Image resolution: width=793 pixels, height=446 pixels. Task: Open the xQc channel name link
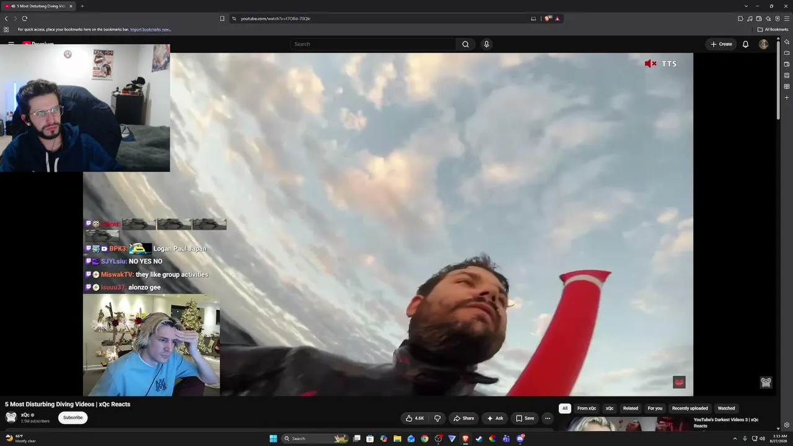click(25, 415)
